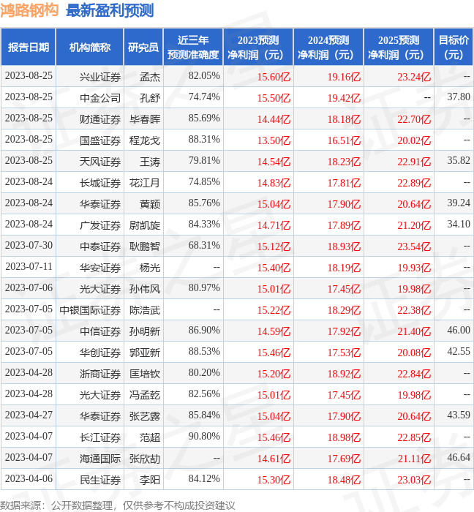Click the 报告日期 column header
Image resolution: width=474 pixels, height=512 pixels.
[29, 47]
